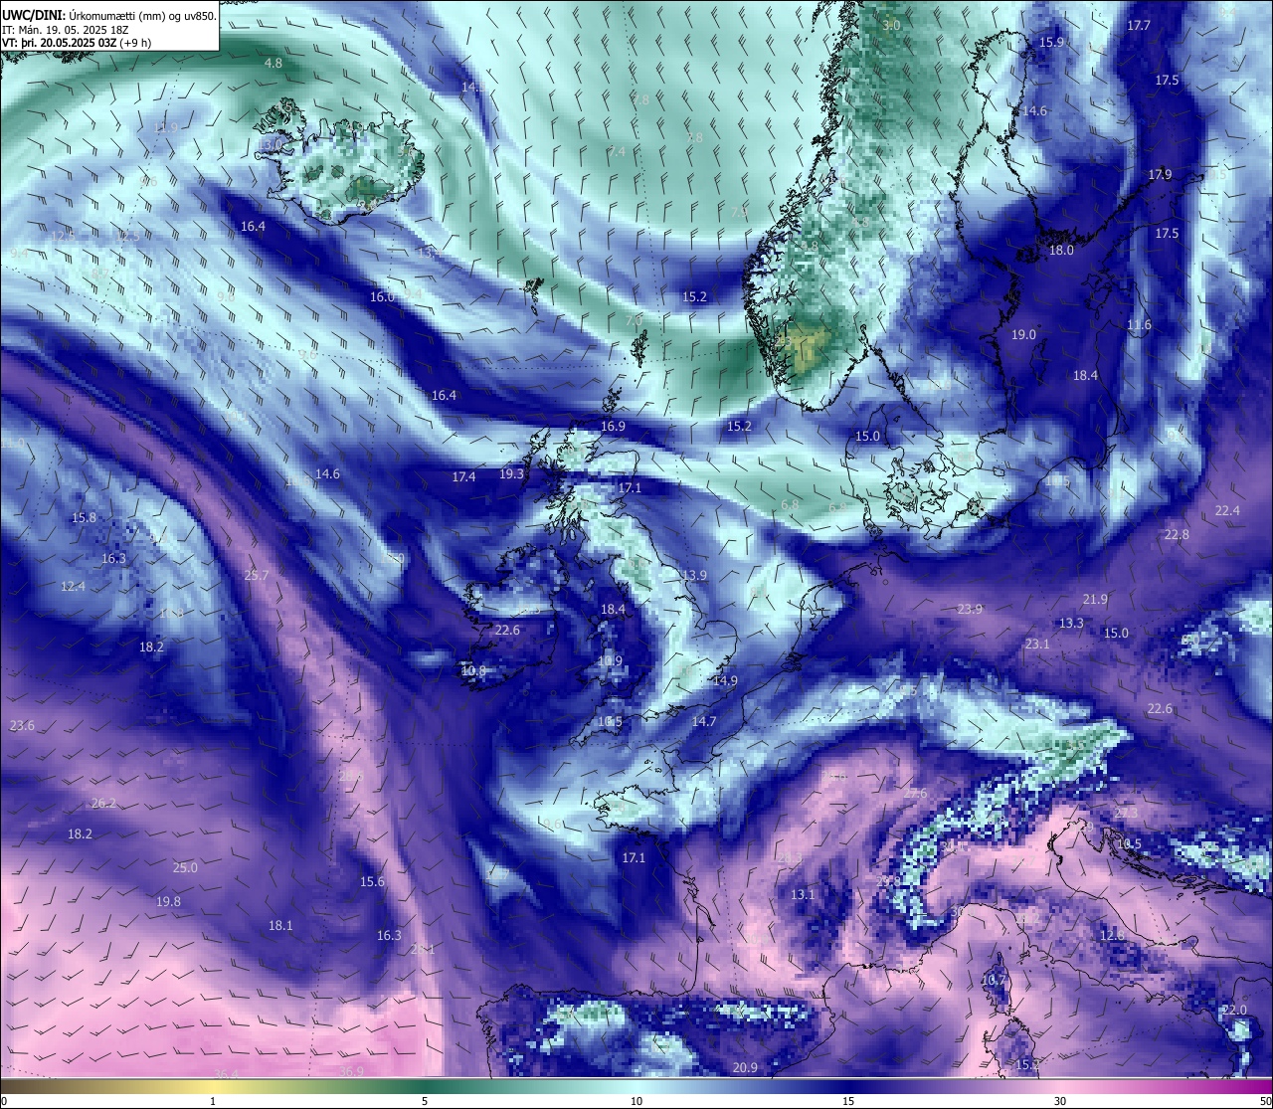Click the 'UWC/DINI: Úrkomumætti (mm) og uv850.' title
Viewport: 1273px width, 1109px height.
tap(109, 16)
